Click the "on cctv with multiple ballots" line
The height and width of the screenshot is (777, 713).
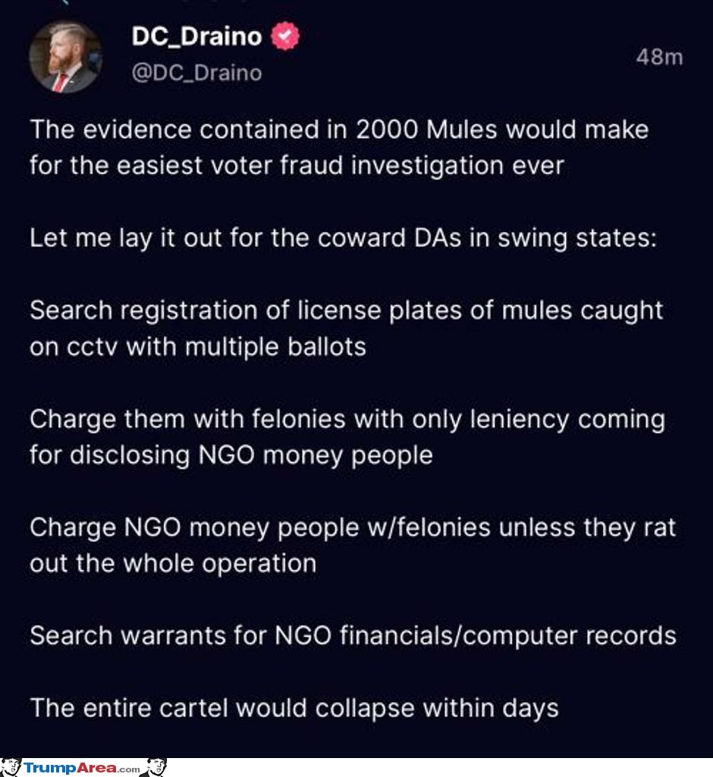tap(198, 347)
